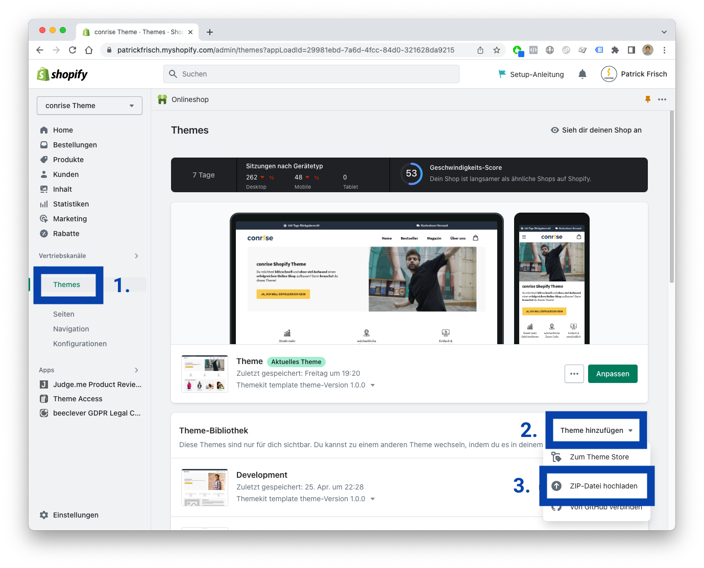The width and height of the screenshot is (704, 568).
Task: Open Konfigurationen in sidebar
Action: point(80,344)
